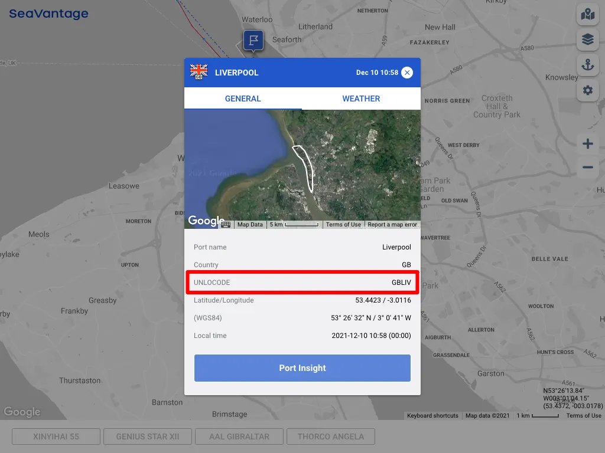
Task: Click Report a map error link
Action: click(392, 225)
